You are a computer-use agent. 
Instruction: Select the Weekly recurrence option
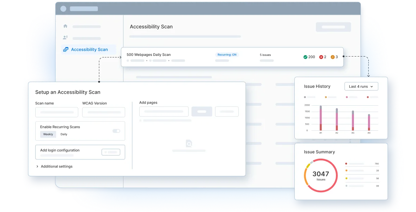point(48,134)
